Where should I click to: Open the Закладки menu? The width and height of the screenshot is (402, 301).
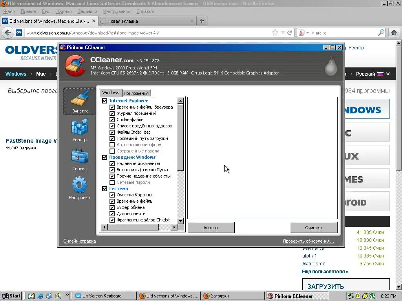(88, 11)
